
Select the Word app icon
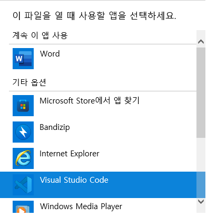(x=23, y=59)
